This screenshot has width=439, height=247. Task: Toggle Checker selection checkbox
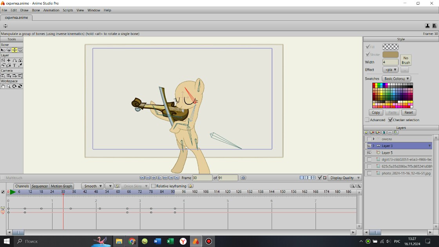click(390, 120)
